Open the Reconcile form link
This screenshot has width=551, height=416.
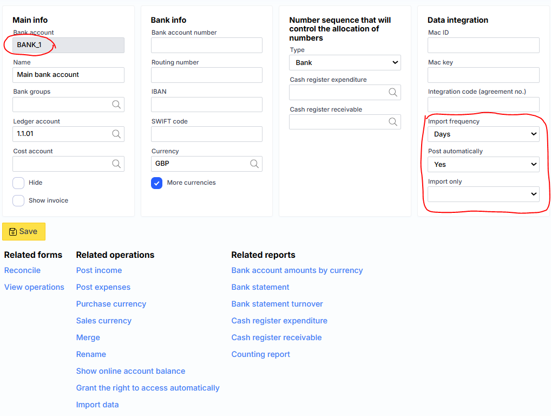coord(22,270)
